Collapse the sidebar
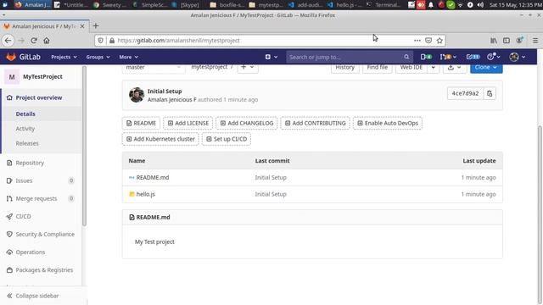The height and width of the screenshot is (305, 543). click(x=33, y=296)
